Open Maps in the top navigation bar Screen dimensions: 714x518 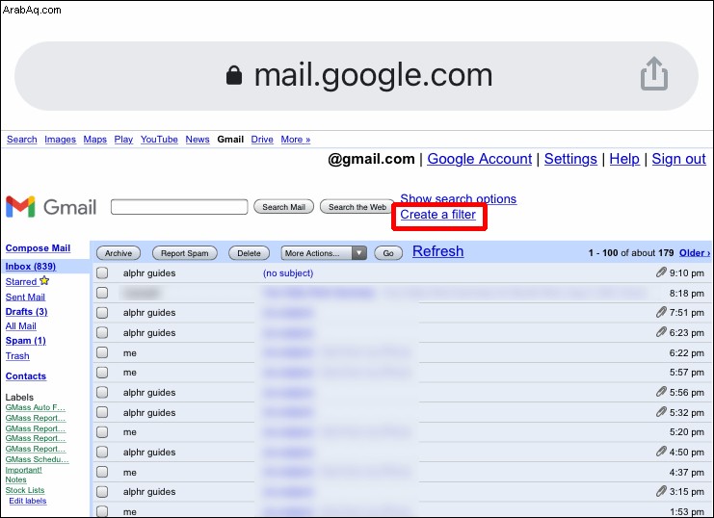(94, 140)
